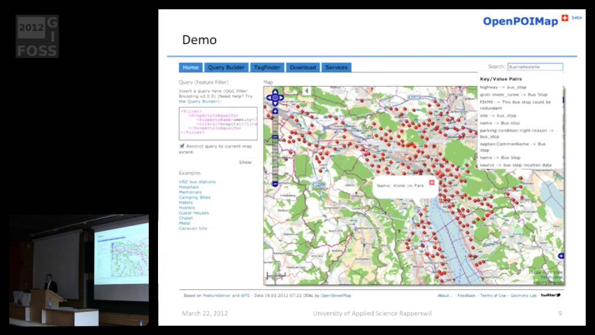
Task: Click the Twitter logo link
Action: [551, 295]
